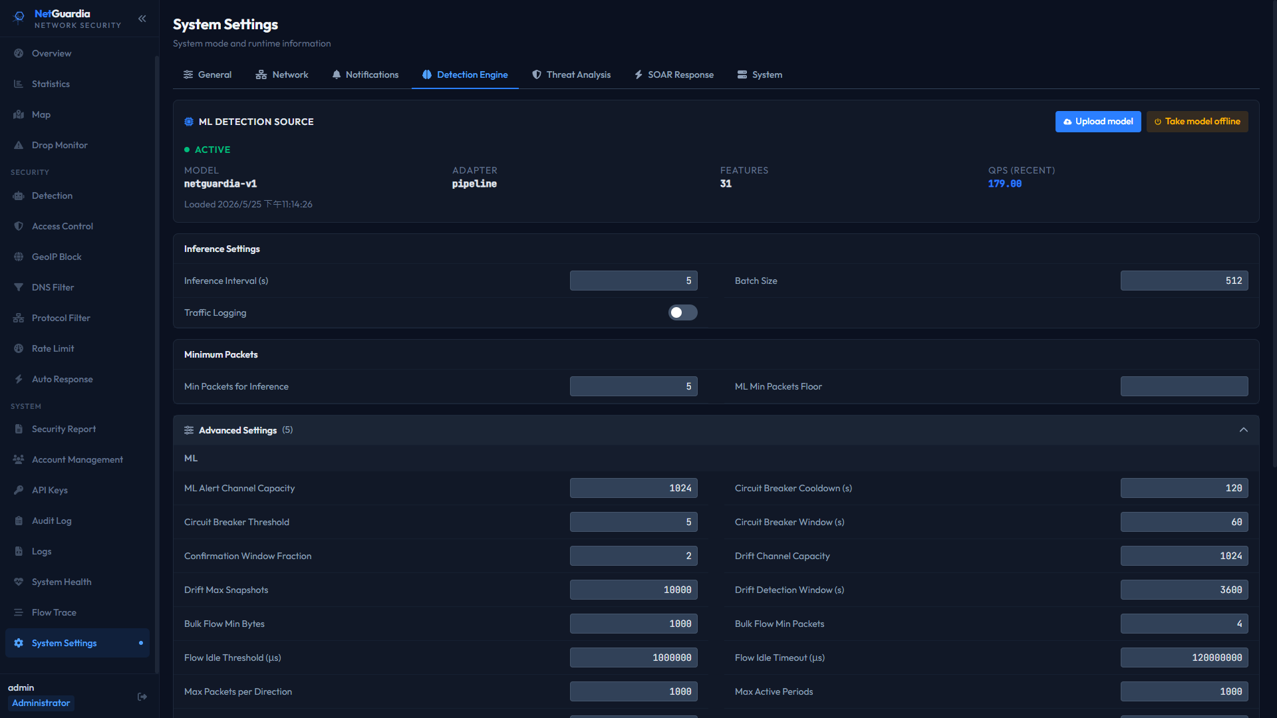Image resolution: width=1277 pixels, height=718 pixels.
Task: Click the ML Detection Source chip icon
Action: point(189,122)
